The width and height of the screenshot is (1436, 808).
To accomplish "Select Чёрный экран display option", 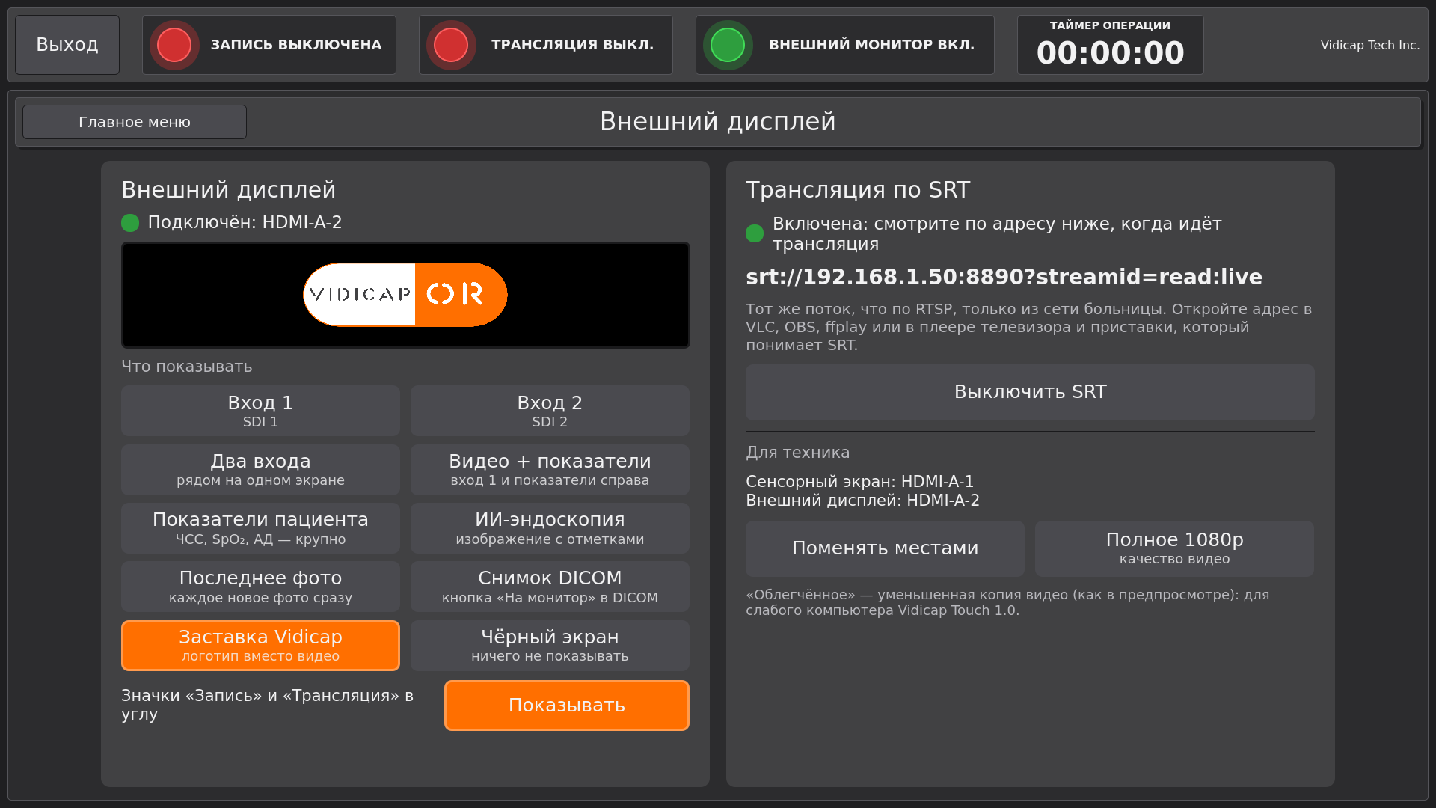I will [x=550, y=646].
